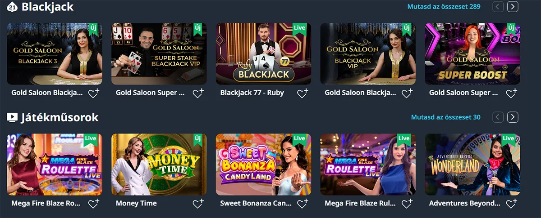Favorite the Gold Saloon Super Boost game

[x=511, y=93]
